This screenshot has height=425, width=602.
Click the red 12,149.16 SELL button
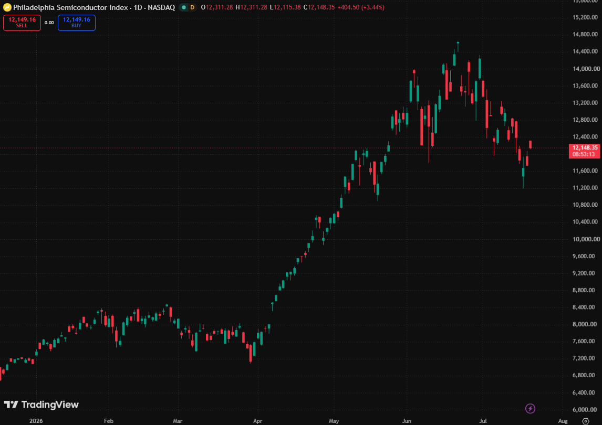tap(22, 23)
